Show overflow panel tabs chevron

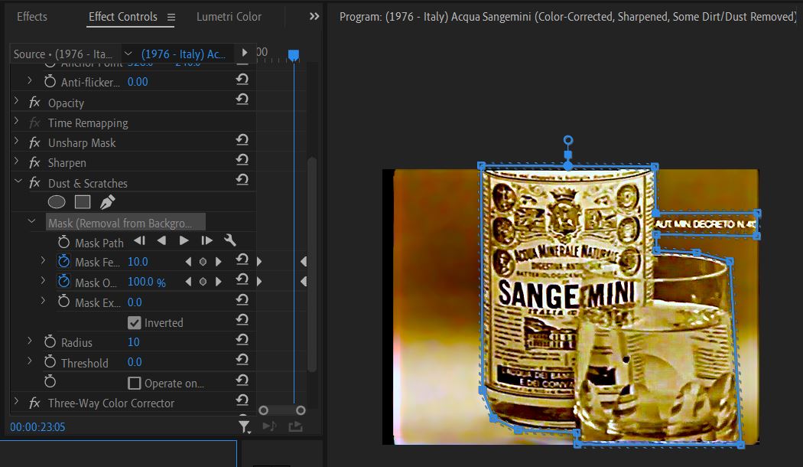[x=314, y=16]
